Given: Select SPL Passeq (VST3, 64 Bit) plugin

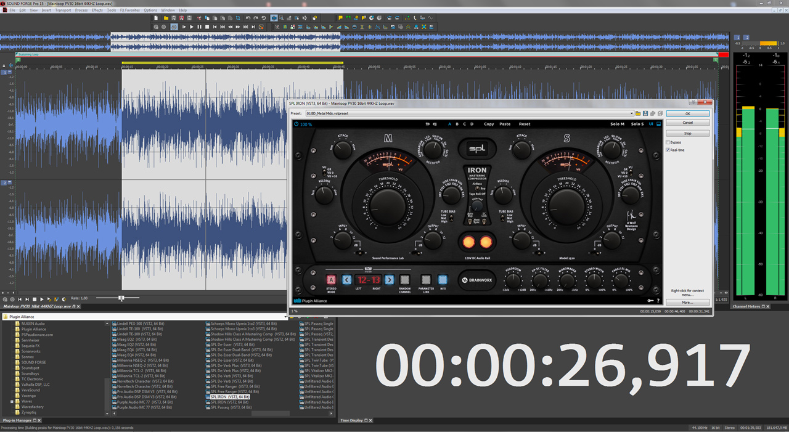Looking at the screenshot, I should pyautogui.click(x=231, y=407).
